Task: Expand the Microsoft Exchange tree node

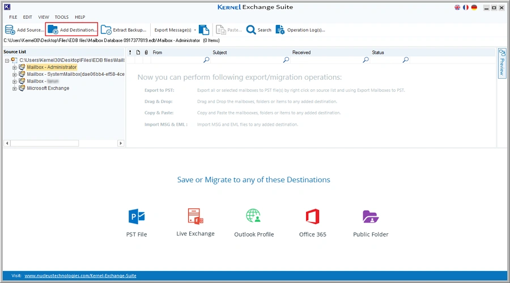Action: 15,88
